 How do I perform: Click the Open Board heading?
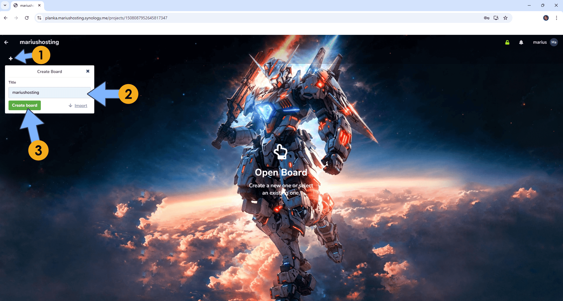[x=281, y=172]
